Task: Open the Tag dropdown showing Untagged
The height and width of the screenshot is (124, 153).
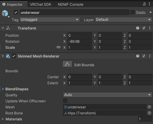Action: pos(50,20)
